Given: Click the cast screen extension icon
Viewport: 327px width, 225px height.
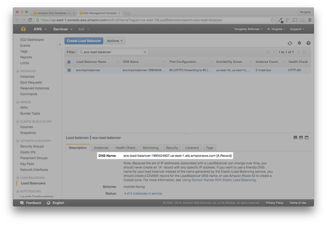Looking at the screenshot, I should click(295, 20).
